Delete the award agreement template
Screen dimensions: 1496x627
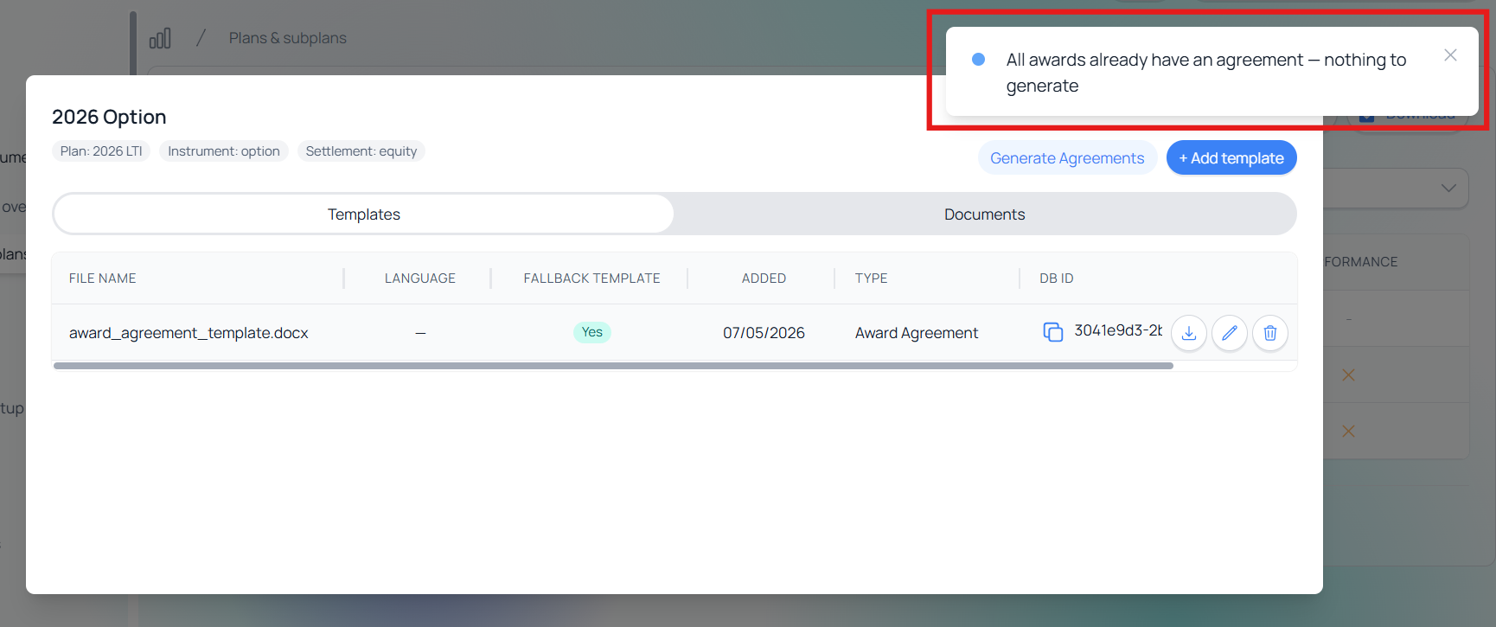[x=1270, y=333]
